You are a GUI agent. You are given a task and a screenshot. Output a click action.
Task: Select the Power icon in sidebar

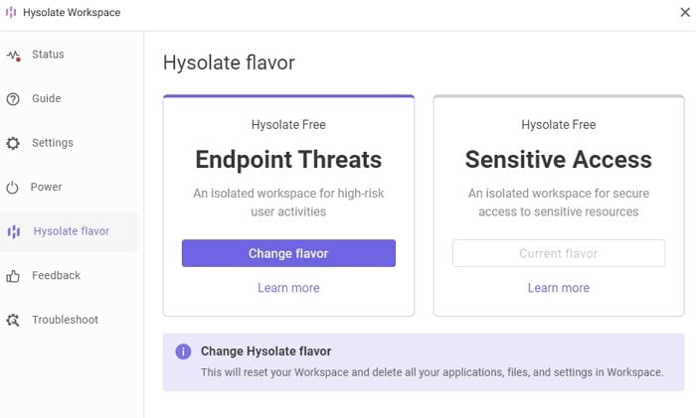coord(12,188)
